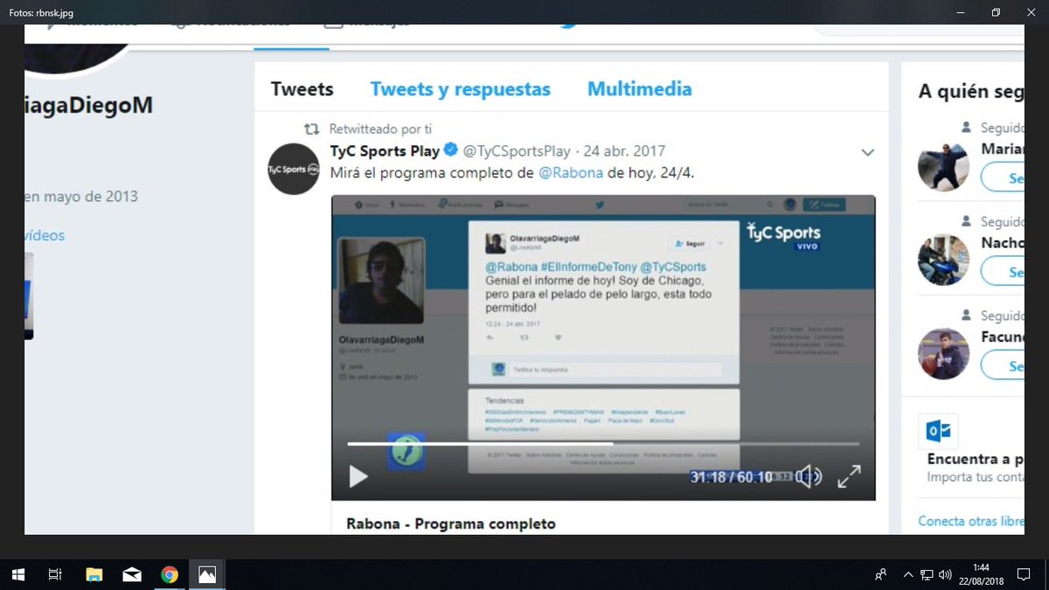The height and width of the screenshot is (590, 1049).
Task: Click the embedded tweet text about Chicago
Action: (599, 294)
